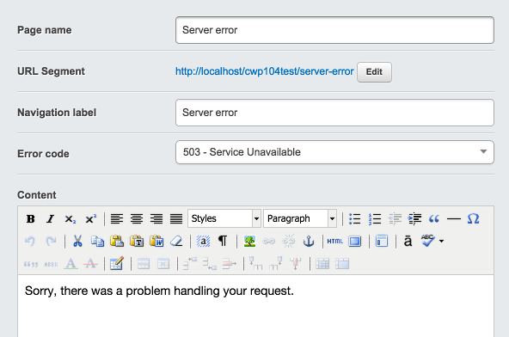Image resolution: width=509 pixels, height=337 pixels.
Task: Click the ā character icon
Action: [x=408, y=242]
